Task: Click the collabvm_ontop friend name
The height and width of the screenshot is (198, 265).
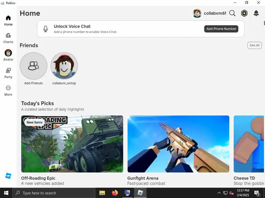Action: click(x=64, y=83)
